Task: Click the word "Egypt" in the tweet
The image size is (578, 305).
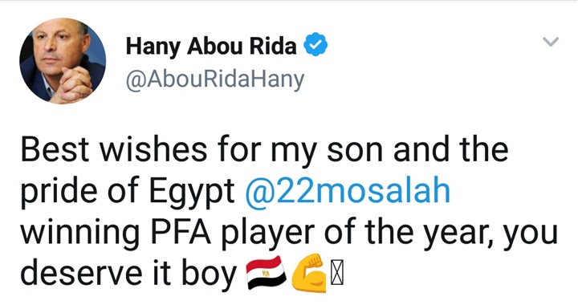Action: tap(192, 193)
